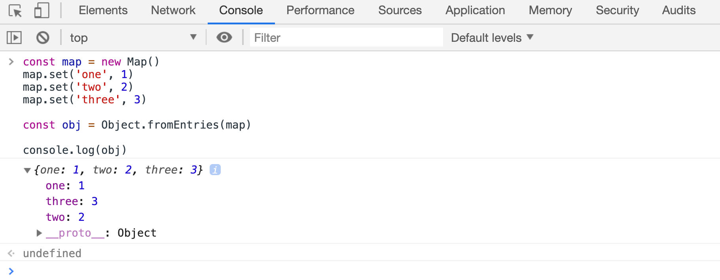Click the blue info badge beside object
This screenshot has height=280, width=720.
click(215, 170)
